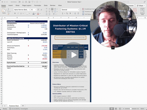Image resolution: width=147 pixels, height=110 pixels.
Task: Toggle the Bottom Align button
Action: (52, 9)
